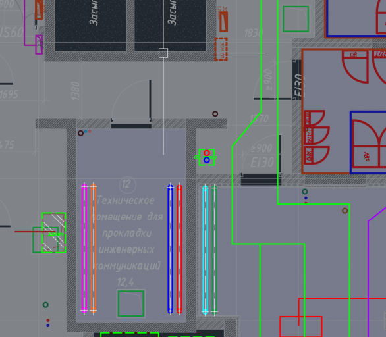Pick the brown circle near the green polyline corner
Screen dimensions: 386x337
(345, 211)
